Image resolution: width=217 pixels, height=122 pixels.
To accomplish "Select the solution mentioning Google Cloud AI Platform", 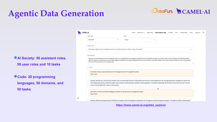I will pos(139,100).
